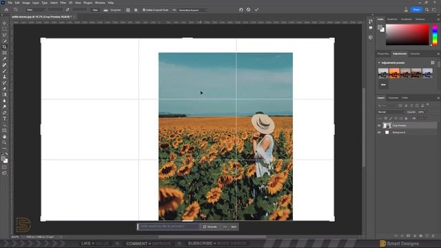Select the orange sunset adjustment preset thumbnail
Viewport: 441px width, 248px height.
[x=394, y=73]
